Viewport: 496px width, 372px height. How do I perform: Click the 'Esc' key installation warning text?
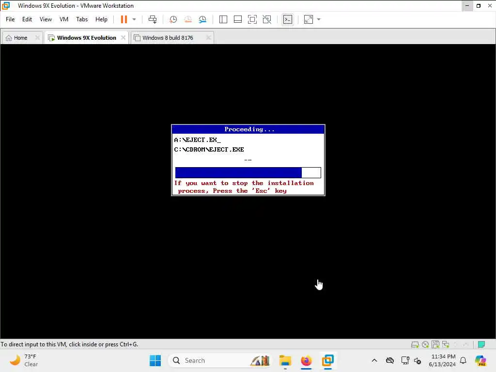coord(244,187)
